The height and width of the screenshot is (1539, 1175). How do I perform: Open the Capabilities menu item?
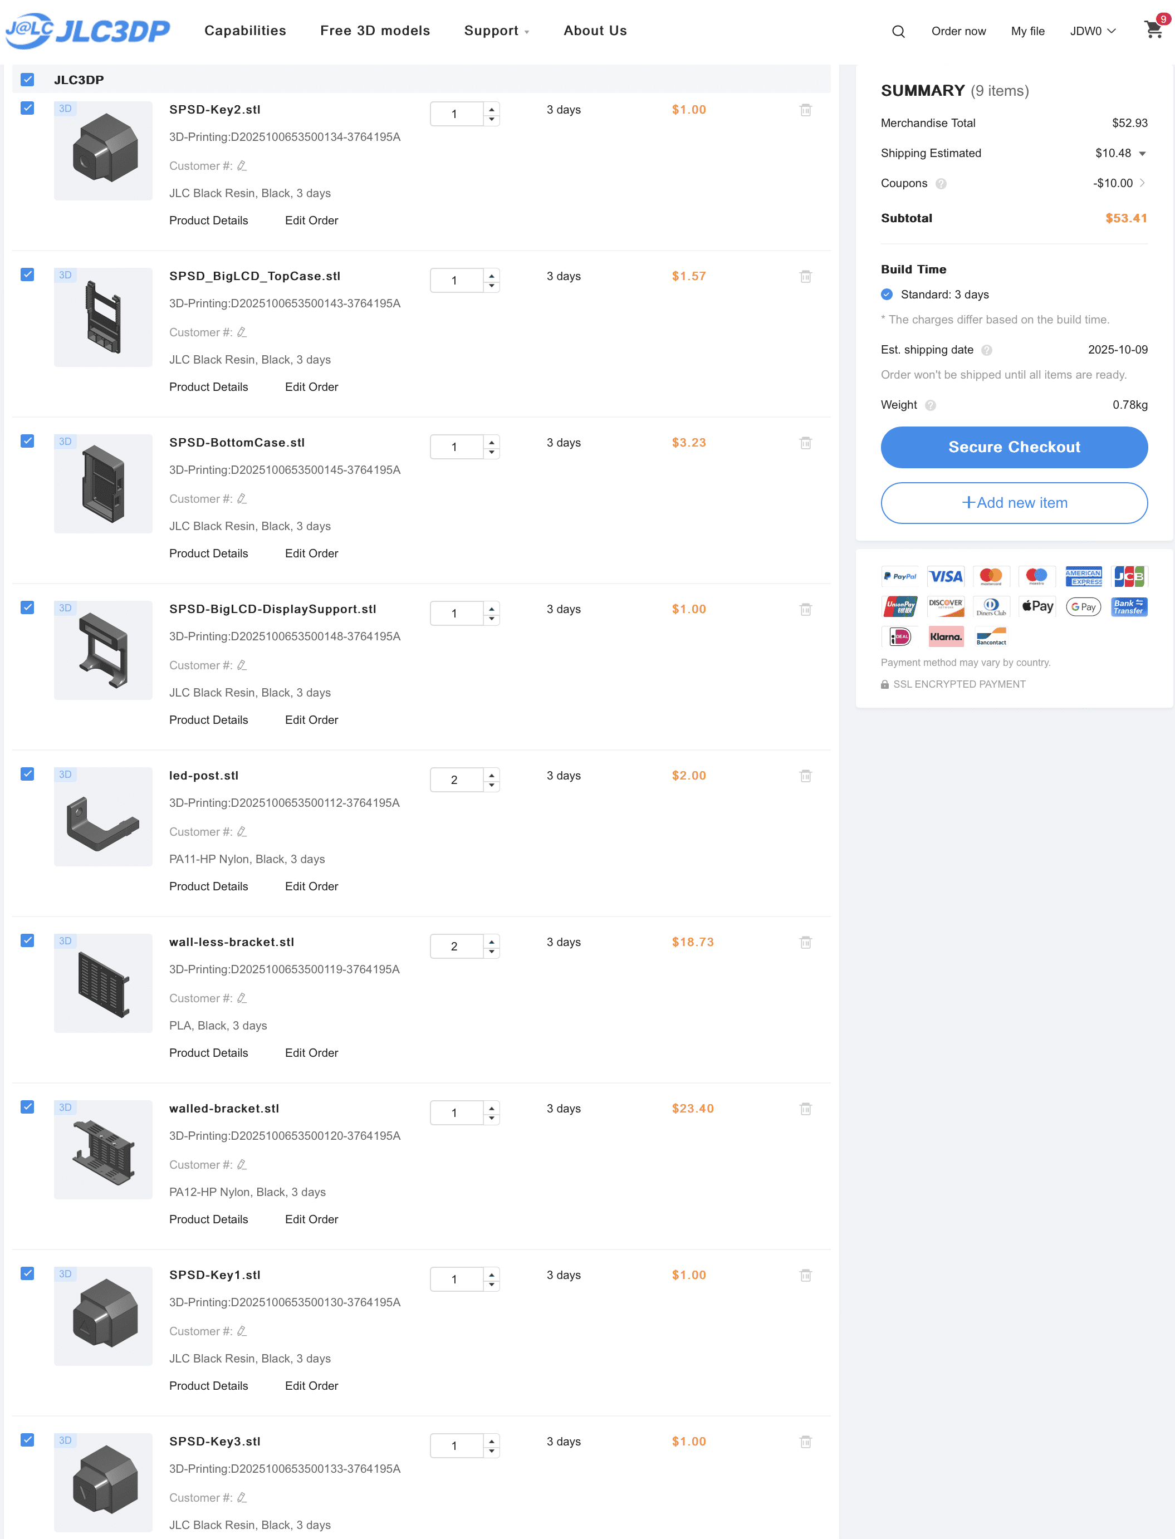(245, 31)
